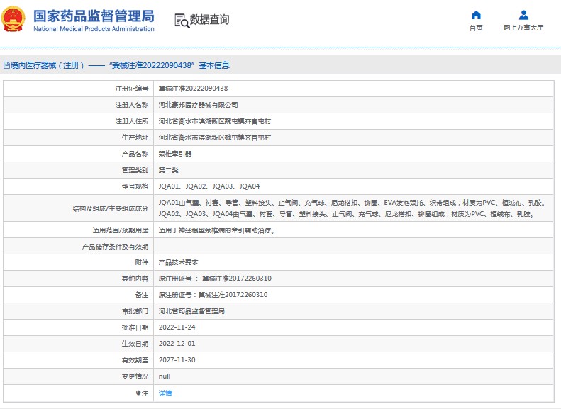
Task: Click the bullet icon beside 注
Action: [138, 393]
